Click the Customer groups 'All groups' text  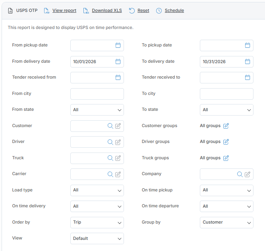tap(210, 125)
